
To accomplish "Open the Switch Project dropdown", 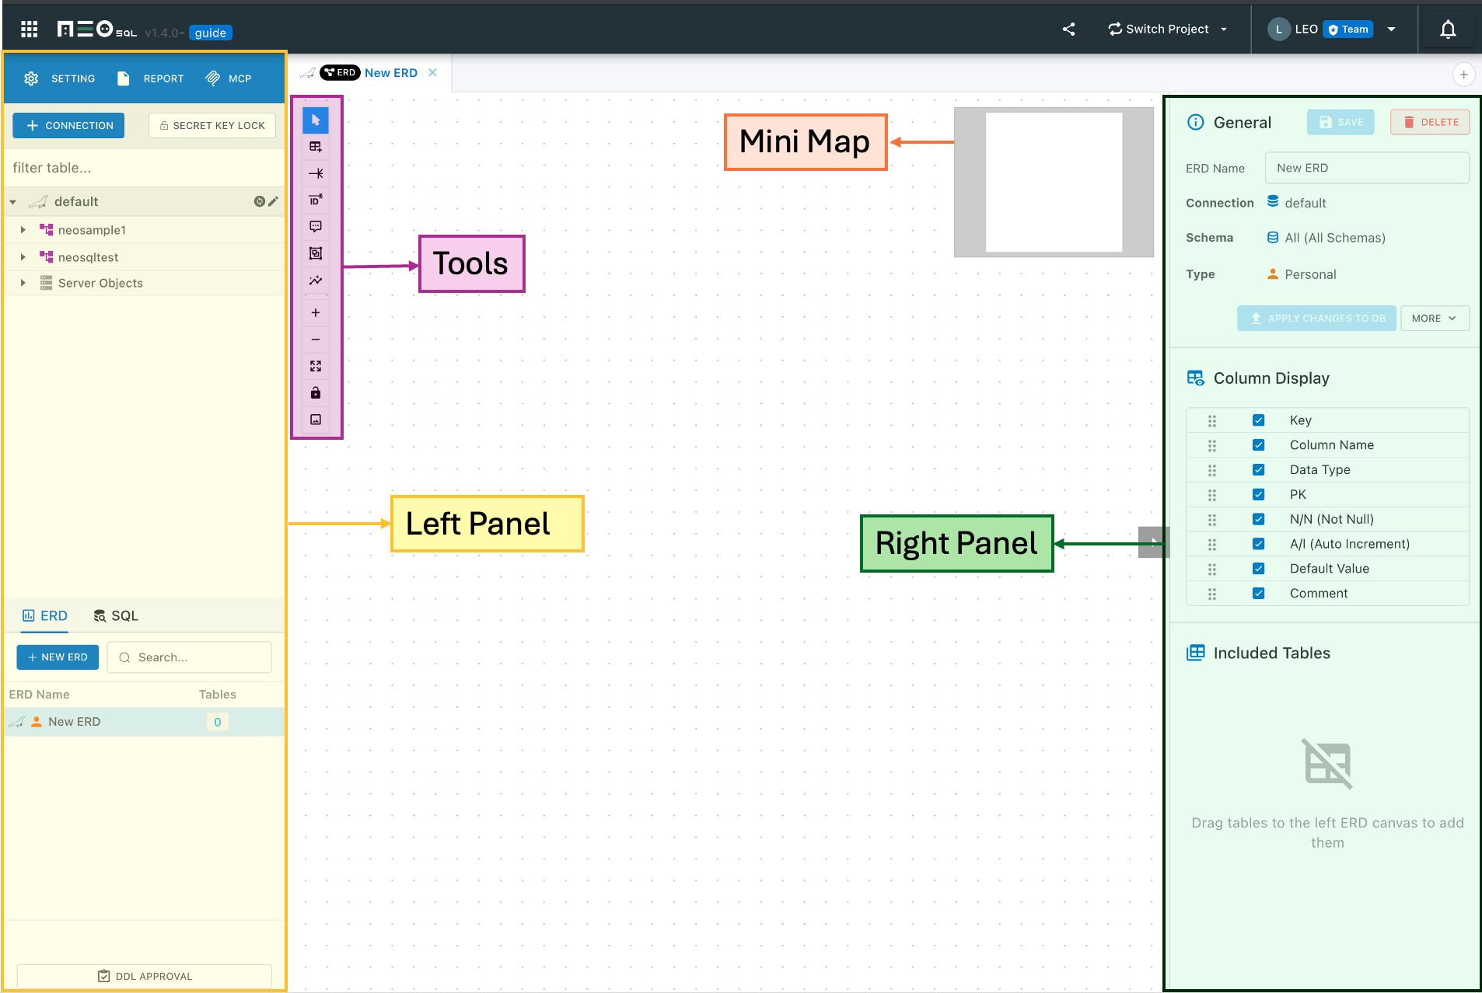I will (1168, 30).
